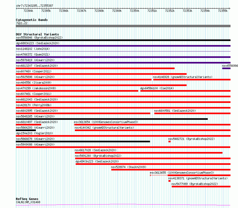The width and height of the screenshot is (238, 208).
Task: Click the Cytogenetic Bands track title
Action: tap(32, 20)
